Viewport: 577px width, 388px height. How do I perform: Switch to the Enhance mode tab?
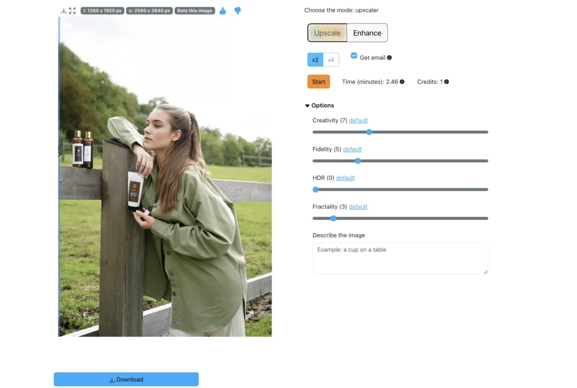[x=367, y=33]
